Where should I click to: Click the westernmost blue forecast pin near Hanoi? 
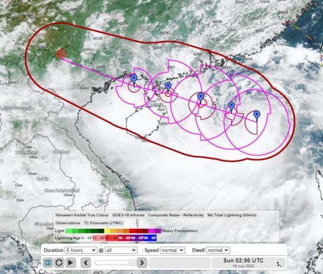134,79
